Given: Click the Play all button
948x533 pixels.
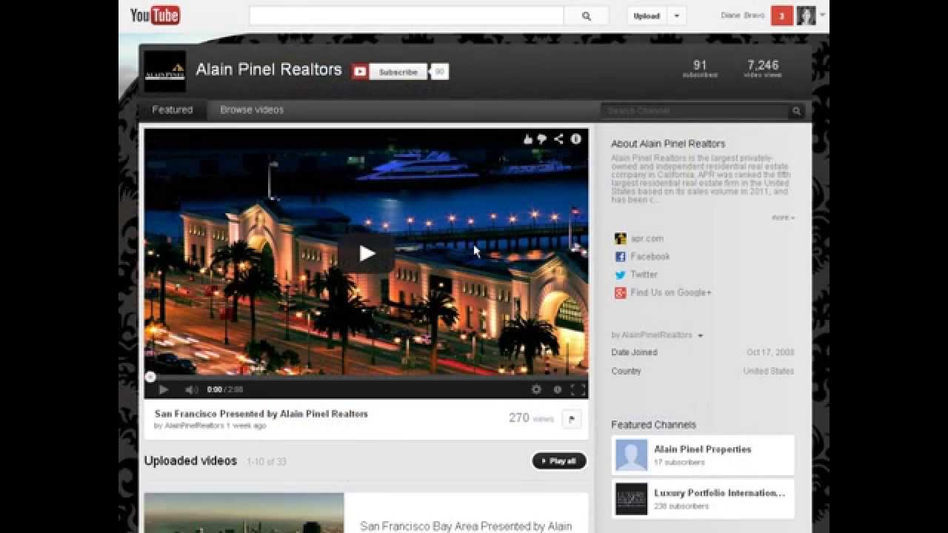Looking at the screenshot, I should (559, 460).
